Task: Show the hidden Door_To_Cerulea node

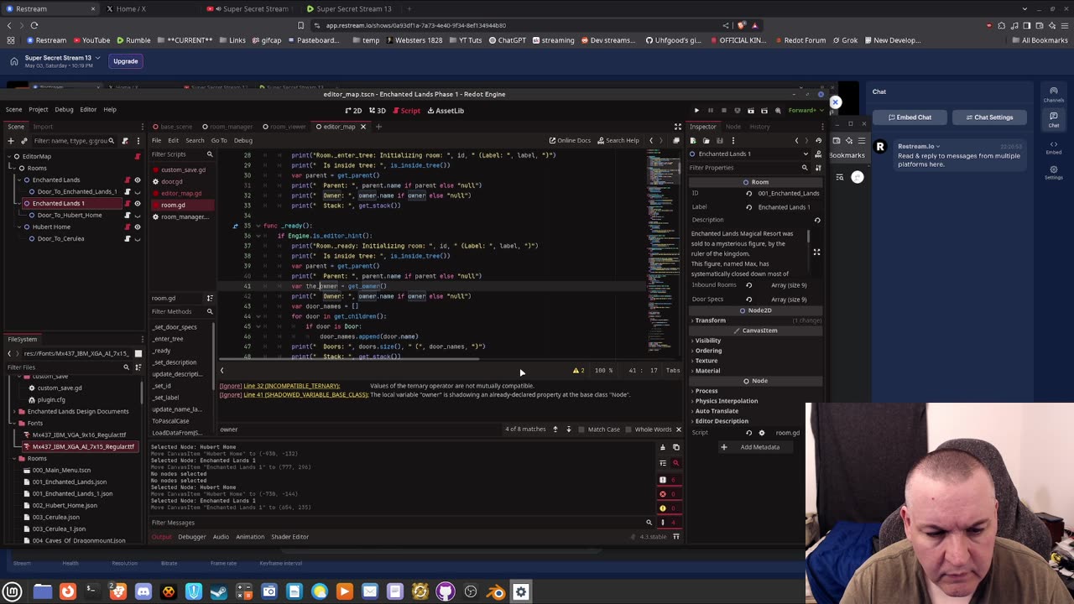Action: click(x=138, y=238)
